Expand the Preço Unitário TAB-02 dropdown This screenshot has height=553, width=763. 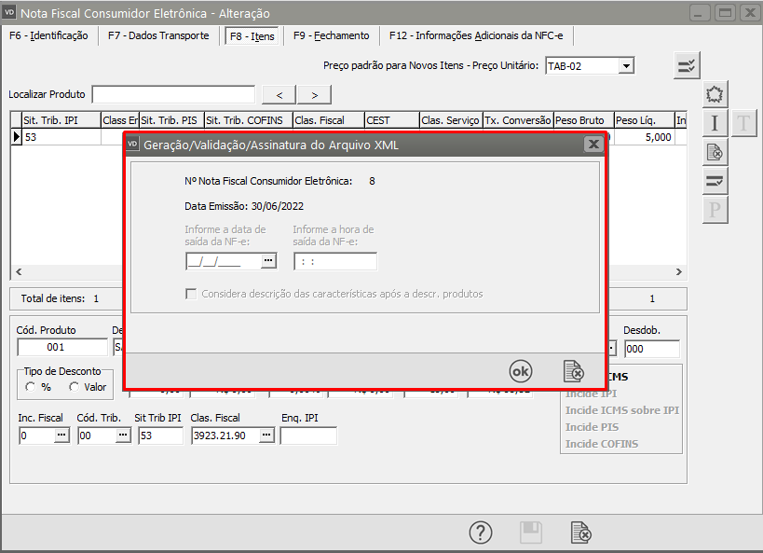tap(626, 66)
